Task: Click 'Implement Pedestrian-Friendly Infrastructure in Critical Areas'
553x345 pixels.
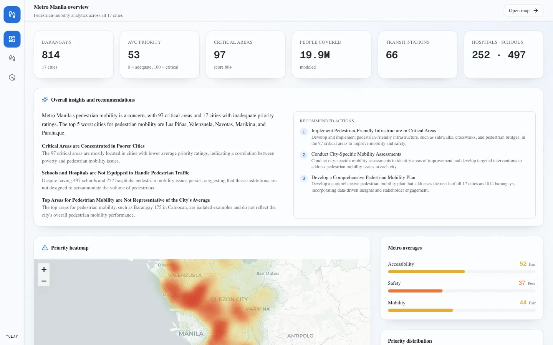Action: point(374,131)
